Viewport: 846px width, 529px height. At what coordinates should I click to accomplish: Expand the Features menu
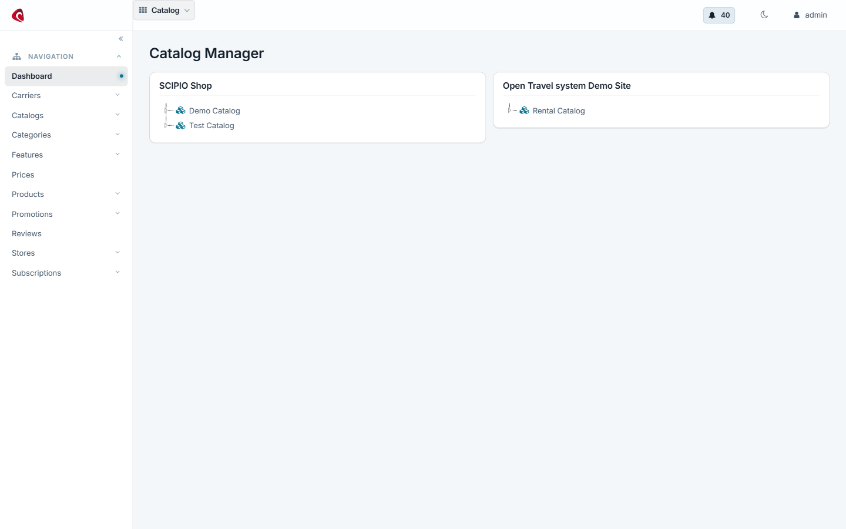[x=66, y=155]
